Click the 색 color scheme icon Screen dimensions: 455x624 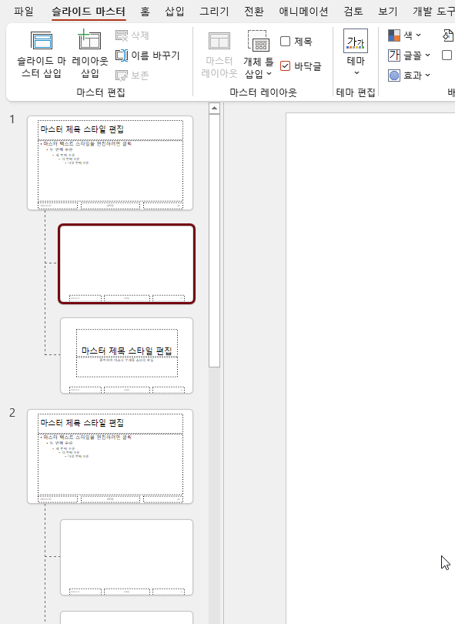coord(393,35)
